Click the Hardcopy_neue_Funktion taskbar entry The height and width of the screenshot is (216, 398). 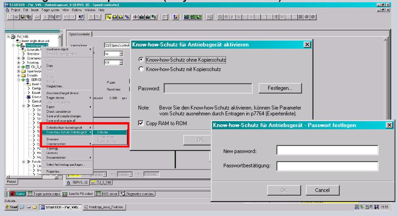(104, 207)
